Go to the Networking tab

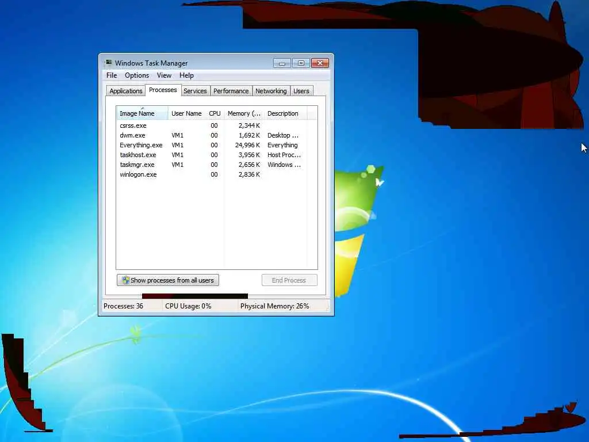pos(271,91)
